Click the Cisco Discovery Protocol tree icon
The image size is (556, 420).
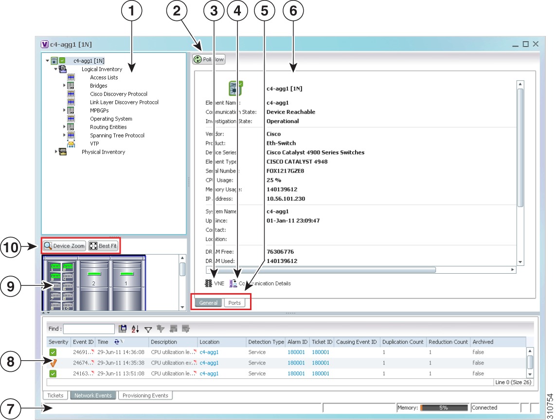click(x=71, y=93)
